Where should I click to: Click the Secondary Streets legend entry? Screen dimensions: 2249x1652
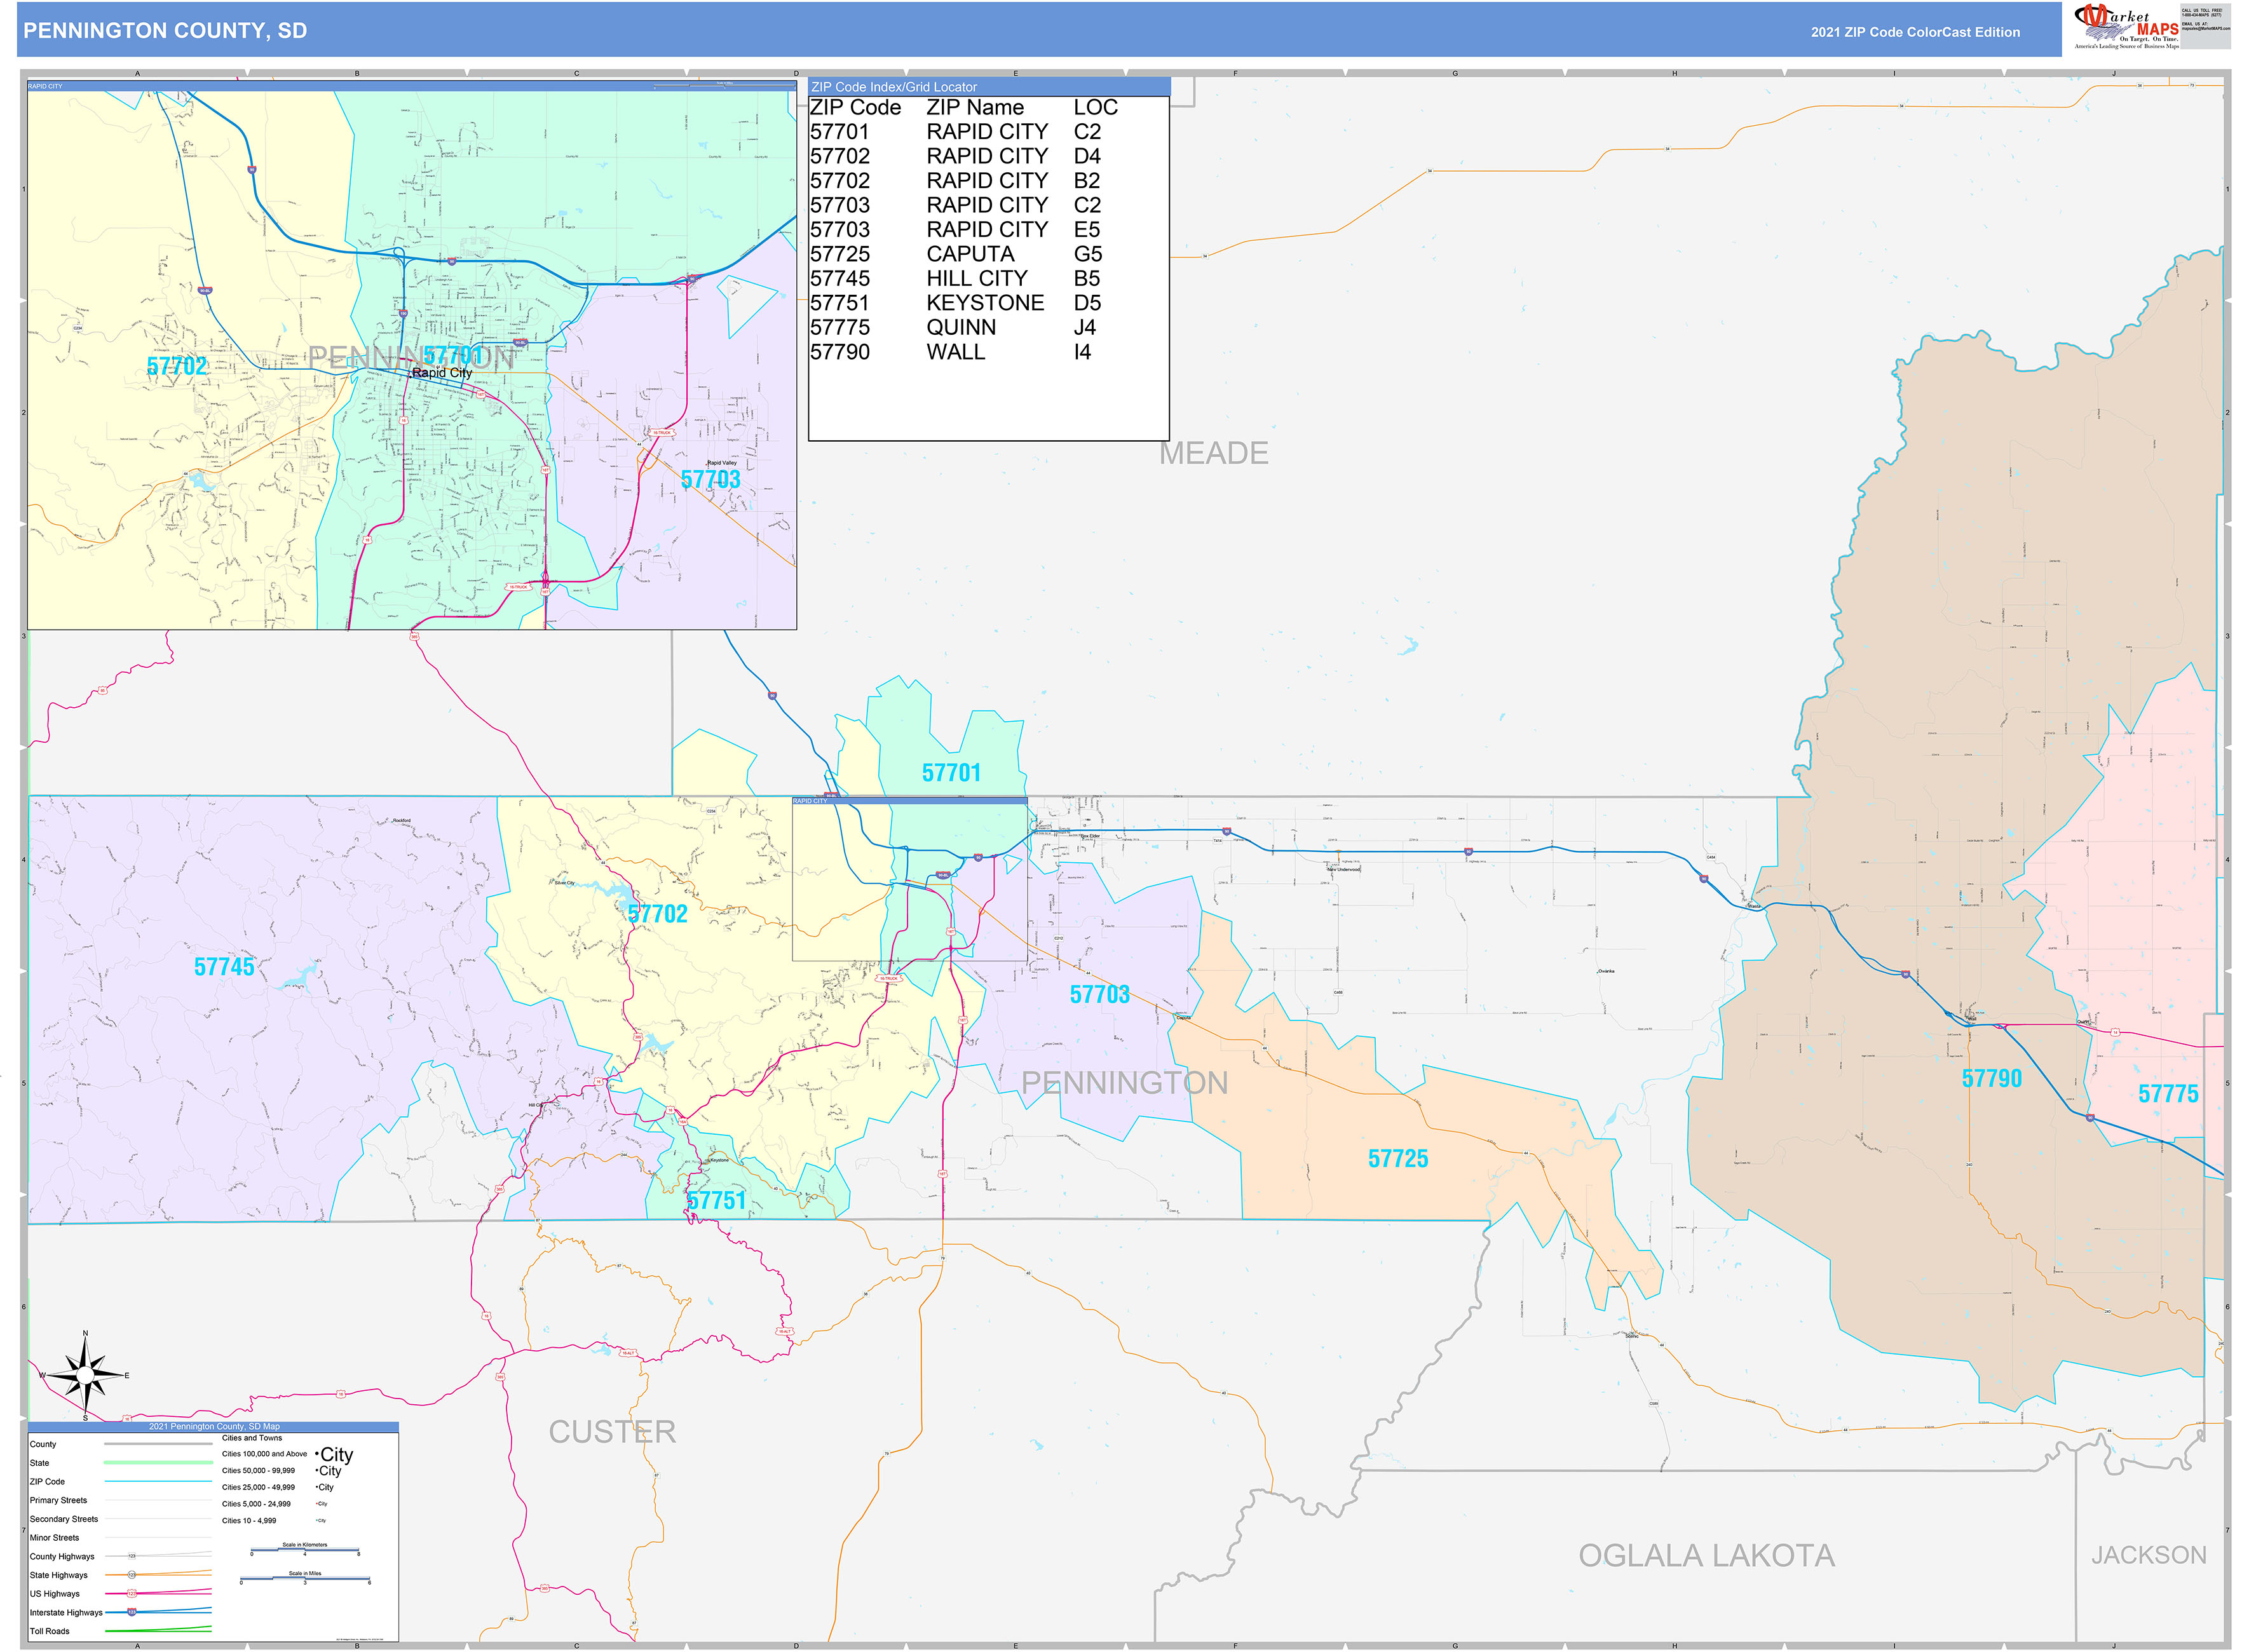(64, 1519)
